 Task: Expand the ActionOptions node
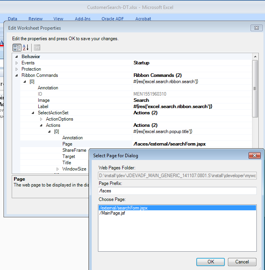[41, 119]
